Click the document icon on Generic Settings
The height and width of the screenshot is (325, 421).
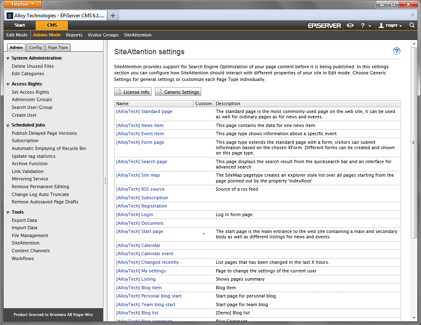[159, 92]
